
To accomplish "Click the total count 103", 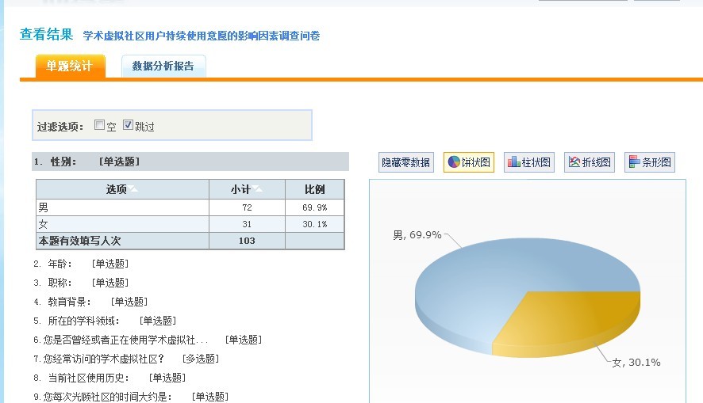I will [x=247, y=241].
